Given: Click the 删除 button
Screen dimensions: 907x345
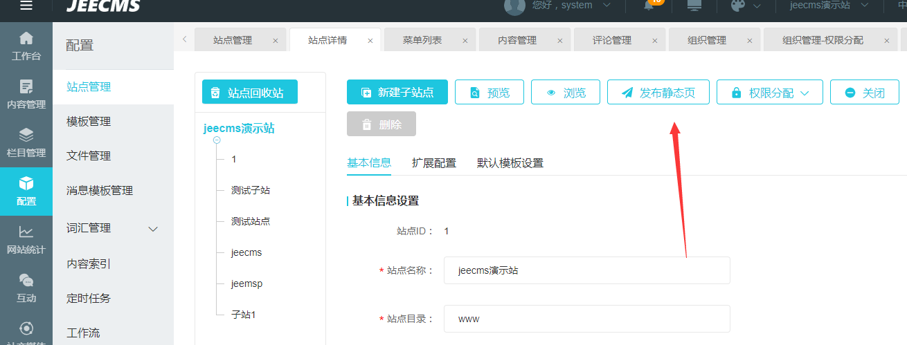Looking at the screenshot, I should pos(381,124).
